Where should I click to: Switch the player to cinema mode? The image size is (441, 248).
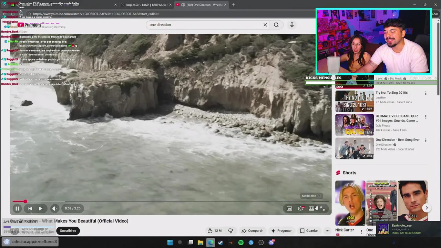tap(311, 208)
